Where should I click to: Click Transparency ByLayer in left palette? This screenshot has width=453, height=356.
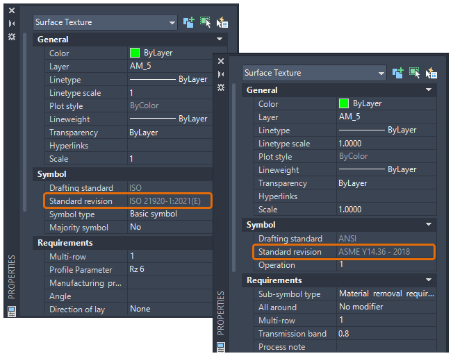click(x=170, y=133)
